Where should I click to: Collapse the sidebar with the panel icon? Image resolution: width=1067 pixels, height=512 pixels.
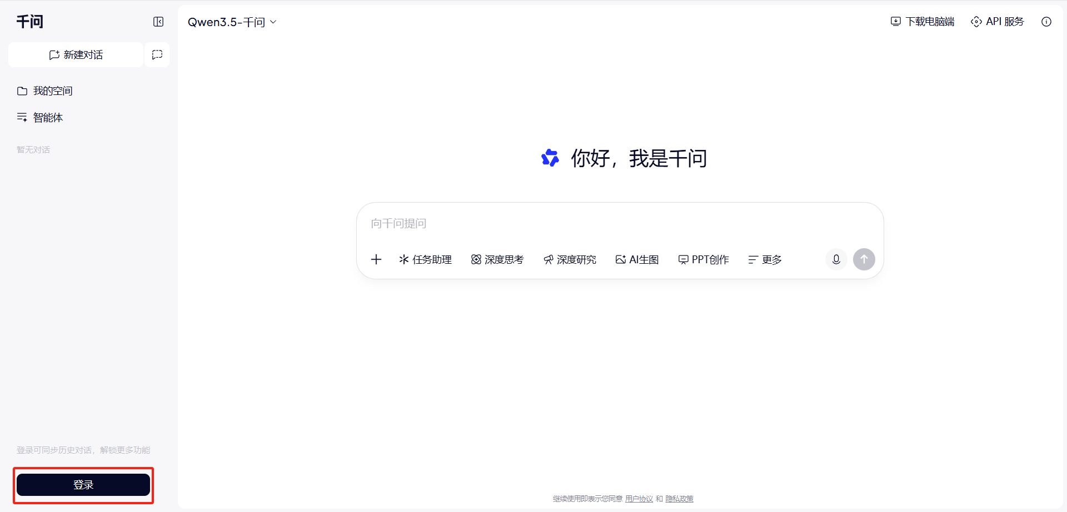(x=158, y=22)
